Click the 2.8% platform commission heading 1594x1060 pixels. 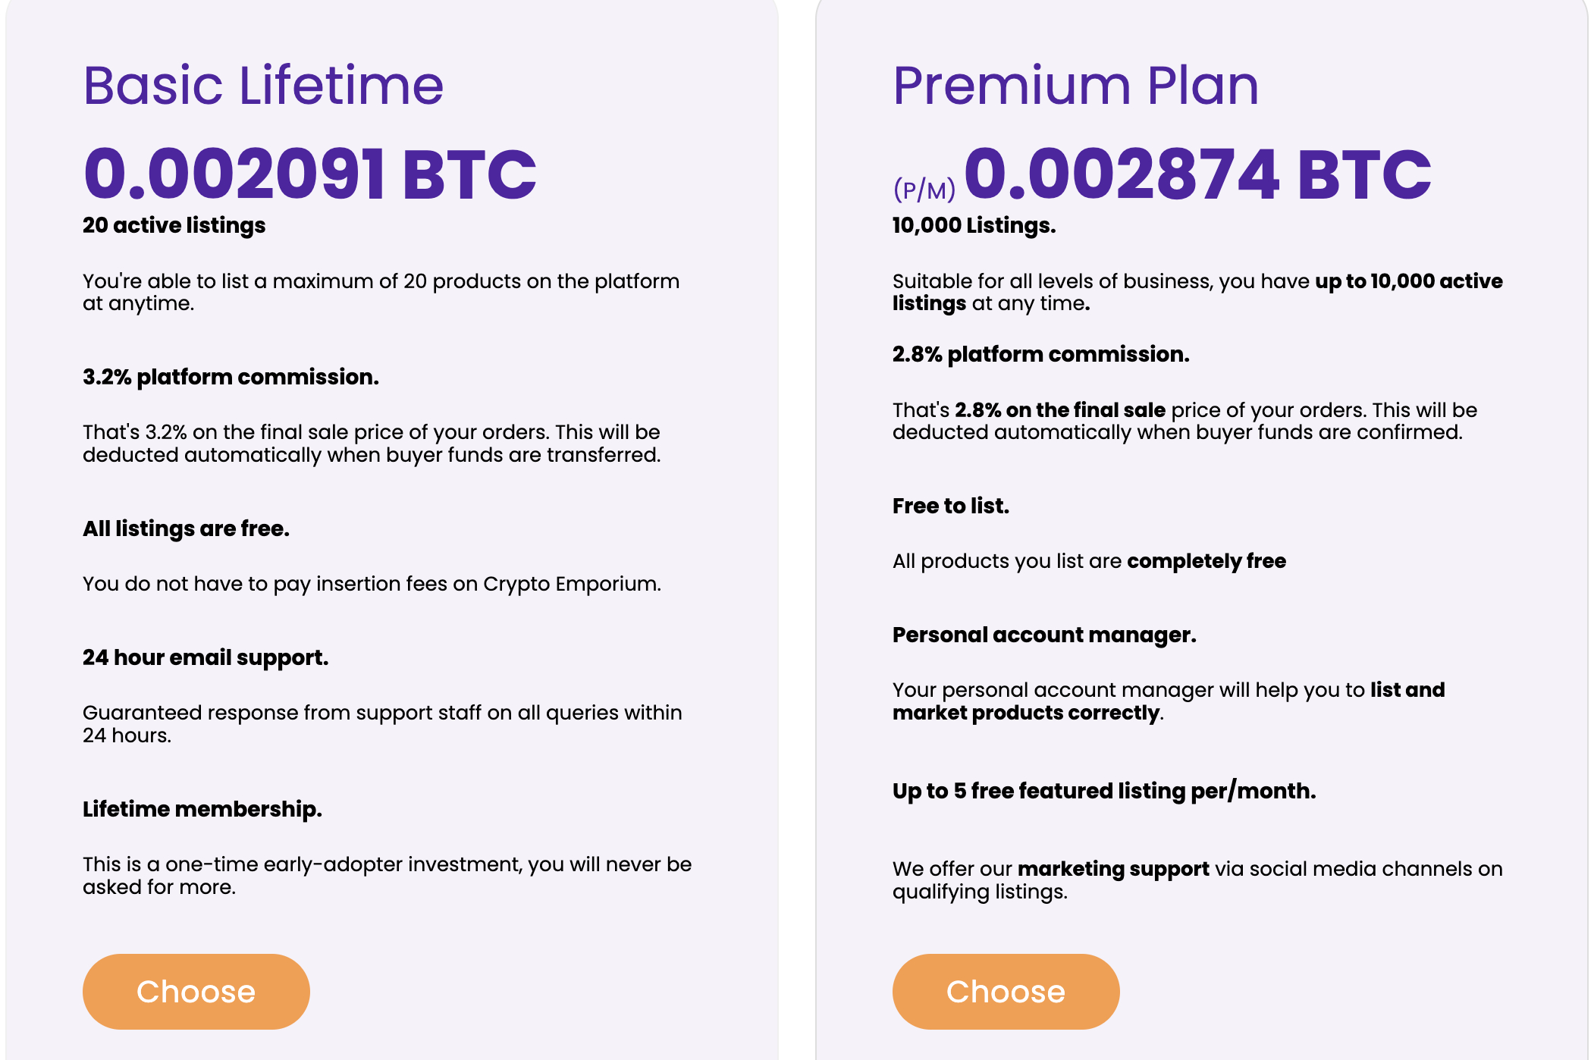[x=1040, y=354]
